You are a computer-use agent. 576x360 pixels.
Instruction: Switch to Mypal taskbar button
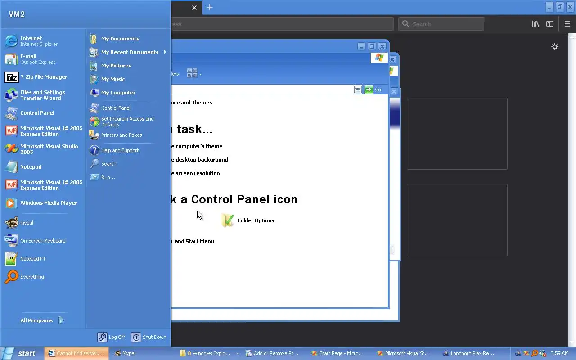coord(143,353)
